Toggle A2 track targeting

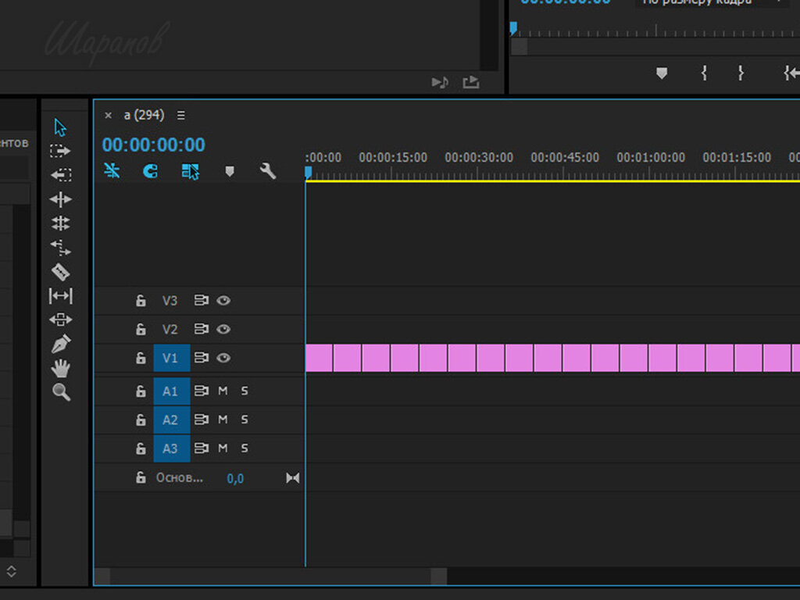pyautogui.click(x=172, y=420)
